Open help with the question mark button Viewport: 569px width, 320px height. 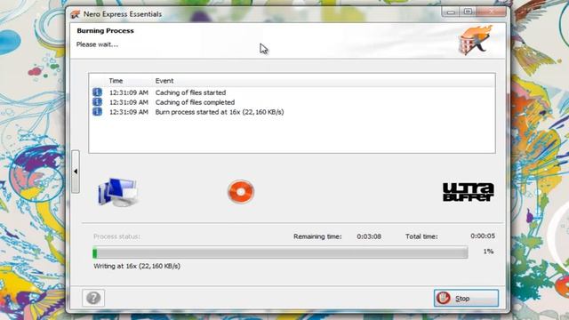click(93, 298)
